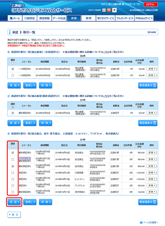
Task: Check ヒットライン transaction 101001000000351 checkbox
Action: click(13, 179)
